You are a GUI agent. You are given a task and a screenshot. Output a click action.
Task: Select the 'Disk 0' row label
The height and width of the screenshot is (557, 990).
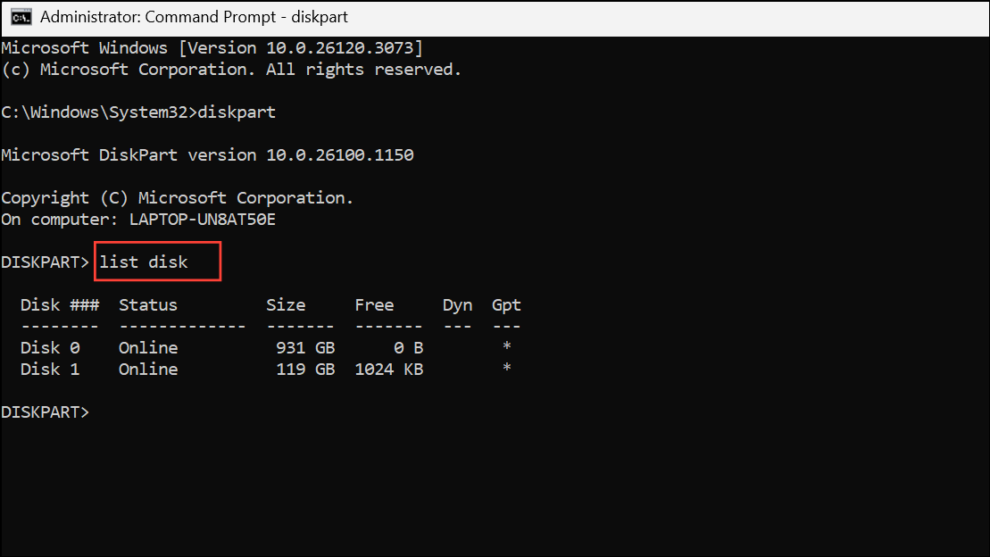tap(51, 348)
